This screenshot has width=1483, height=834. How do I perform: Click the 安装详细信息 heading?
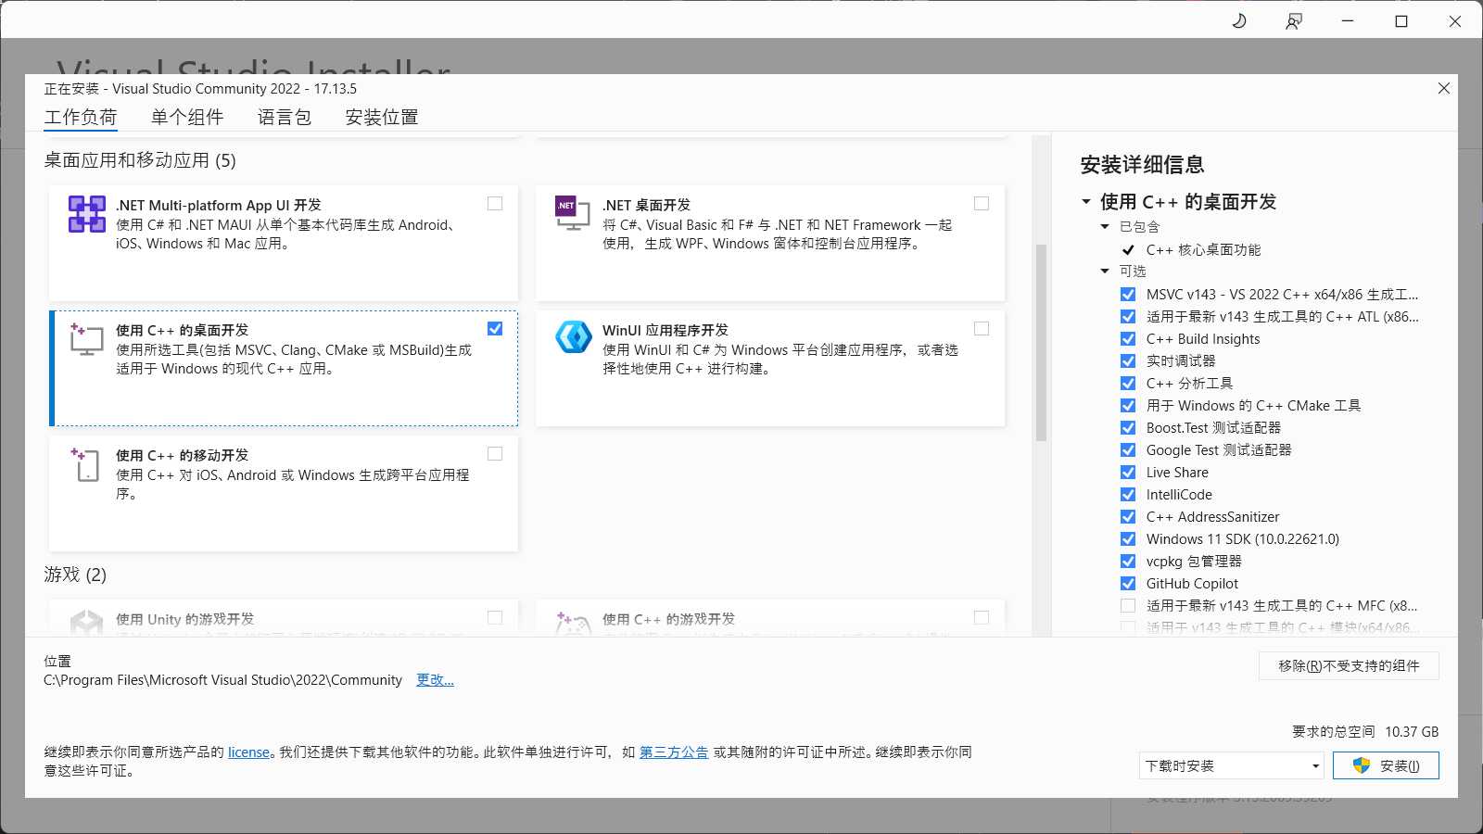coord(1142,165)
